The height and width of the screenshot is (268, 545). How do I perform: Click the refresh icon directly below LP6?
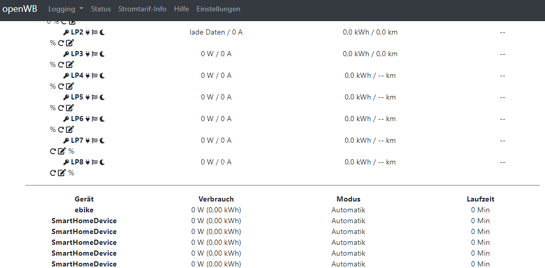tap(61, 130)
